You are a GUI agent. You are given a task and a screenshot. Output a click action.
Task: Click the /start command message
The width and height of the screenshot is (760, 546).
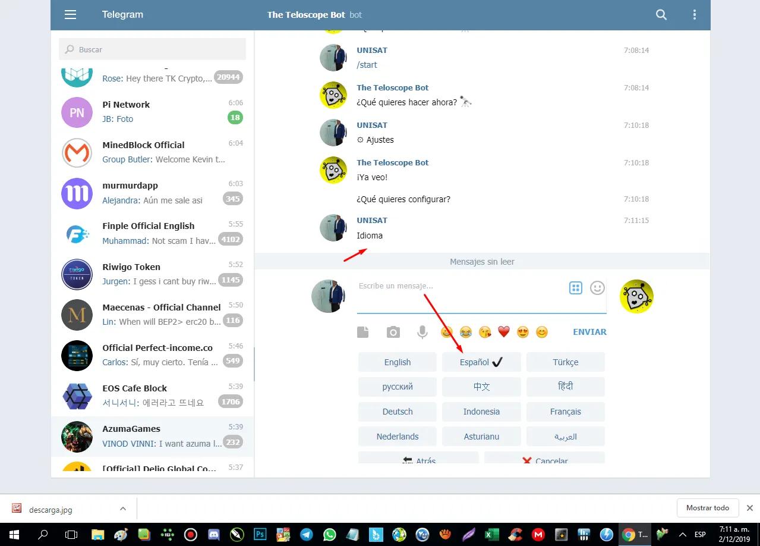pos(367,65)
